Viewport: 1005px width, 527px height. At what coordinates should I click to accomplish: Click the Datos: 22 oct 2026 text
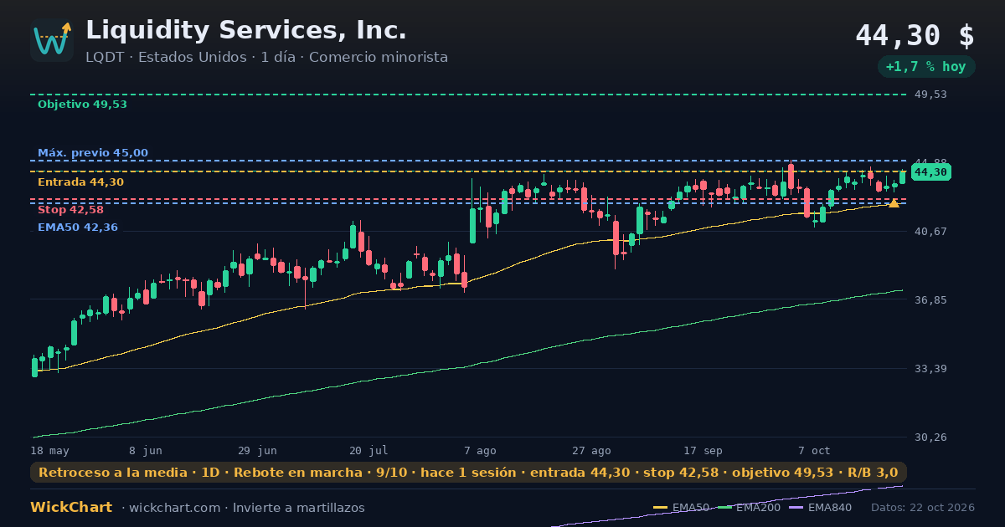coord(923,508)
